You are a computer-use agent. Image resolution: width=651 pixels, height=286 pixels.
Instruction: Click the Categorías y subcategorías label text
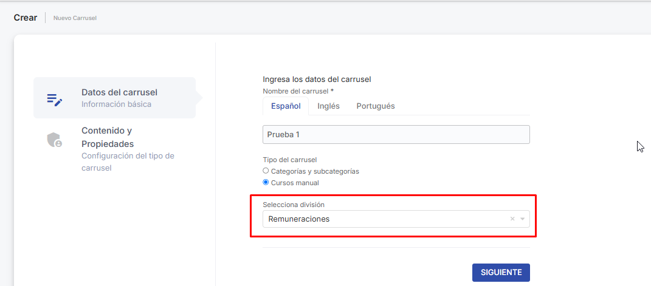(x=315, y=171)
